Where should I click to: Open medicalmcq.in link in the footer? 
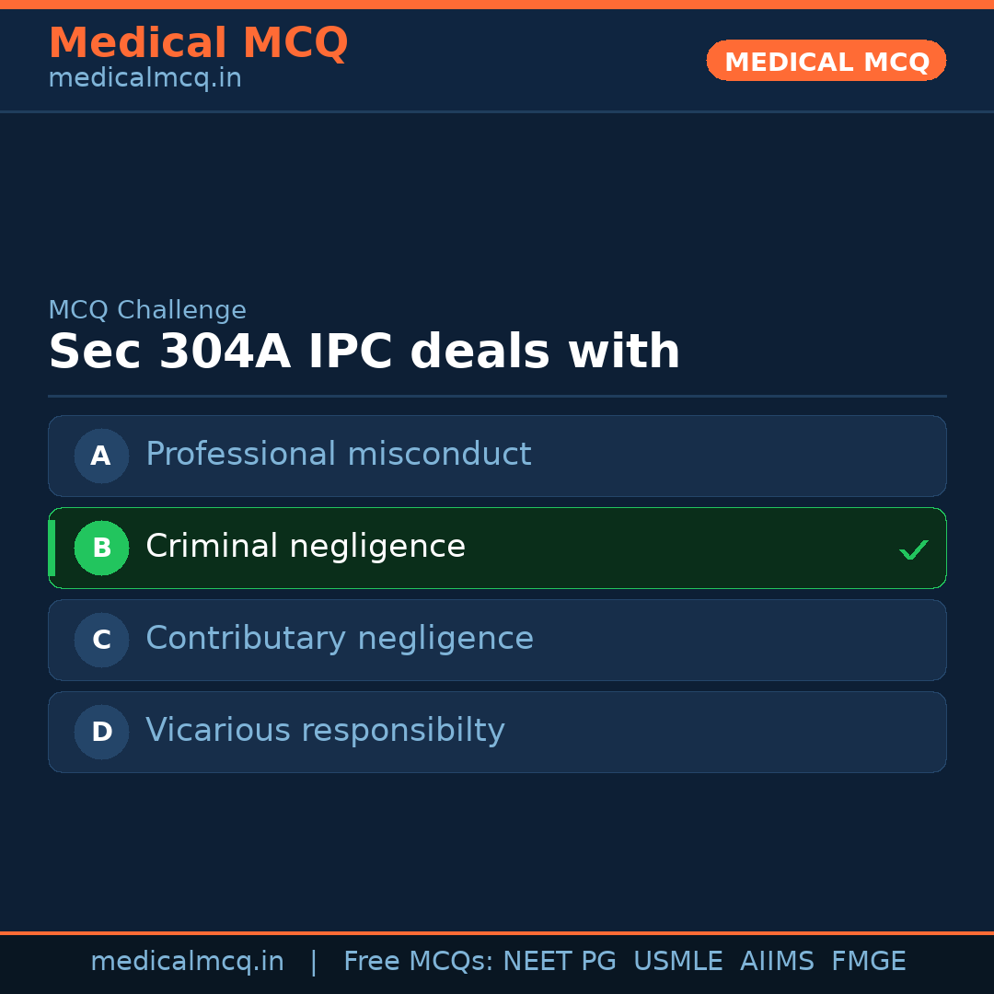tap(187, 962)
